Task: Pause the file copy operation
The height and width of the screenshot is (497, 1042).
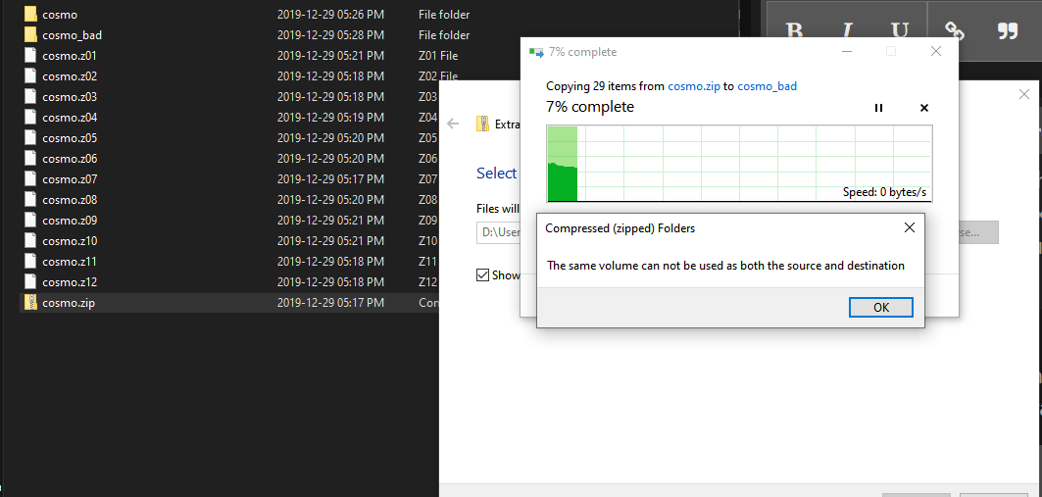Action: 878,108
